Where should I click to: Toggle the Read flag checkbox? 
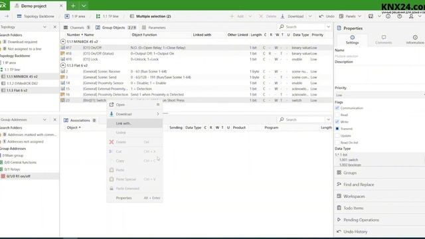click(337, 115)
